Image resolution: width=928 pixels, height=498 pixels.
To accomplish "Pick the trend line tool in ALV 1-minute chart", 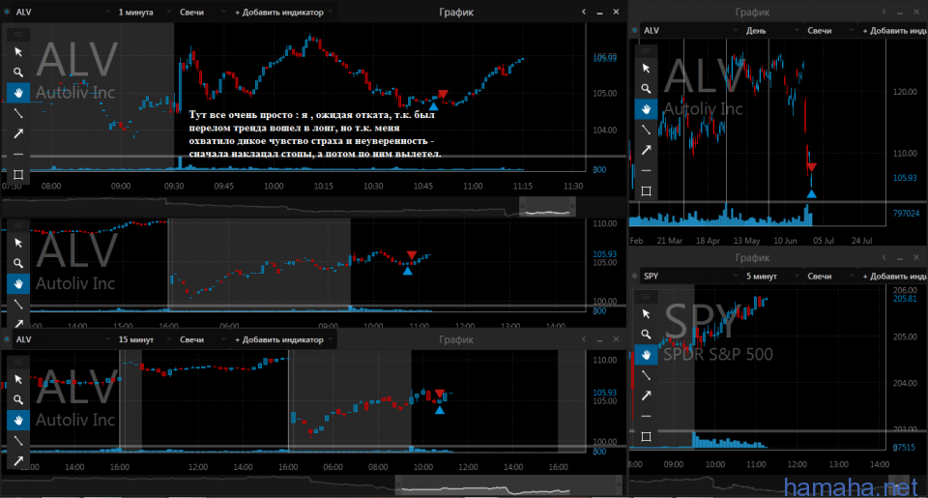I will [18, 113].
